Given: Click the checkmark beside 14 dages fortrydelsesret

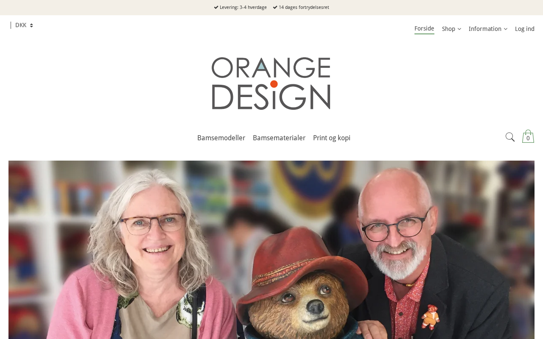Looking at the screenshot, I should [x=275, y=7].
